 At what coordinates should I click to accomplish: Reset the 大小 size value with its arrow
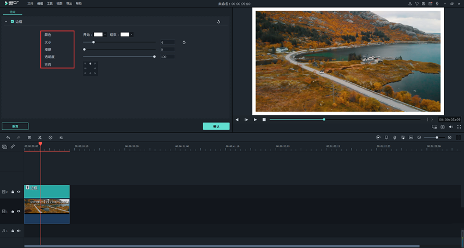point(184,43)
